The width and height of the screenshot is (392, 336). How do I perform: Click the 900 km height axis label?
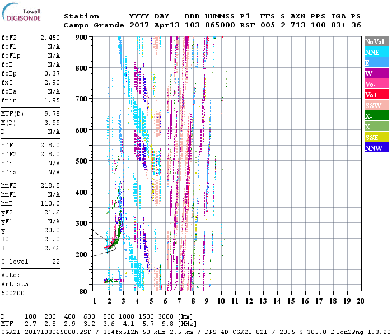point(82,37)
